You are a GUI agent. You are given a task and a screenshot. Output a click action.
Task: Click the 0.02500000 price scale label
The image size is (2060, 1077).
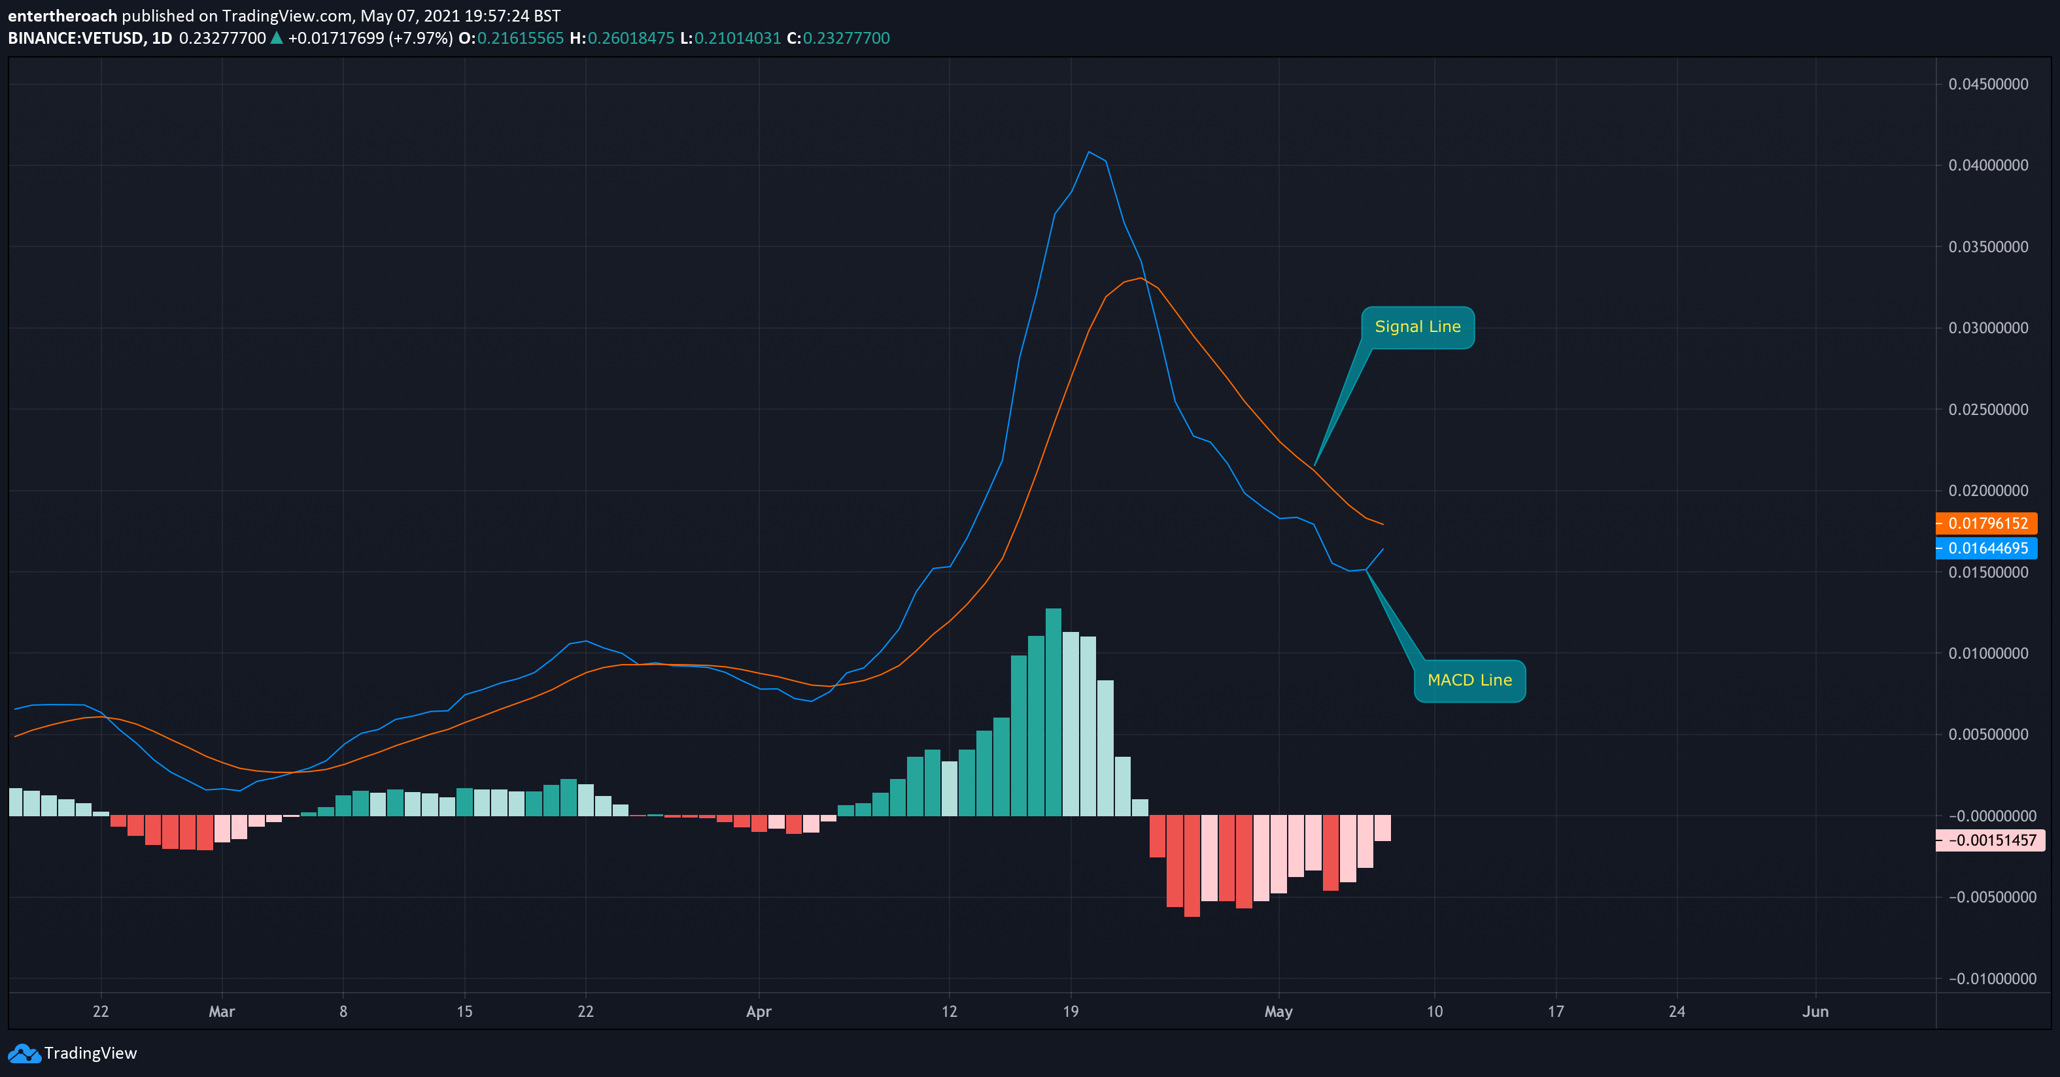[1988, 409]
